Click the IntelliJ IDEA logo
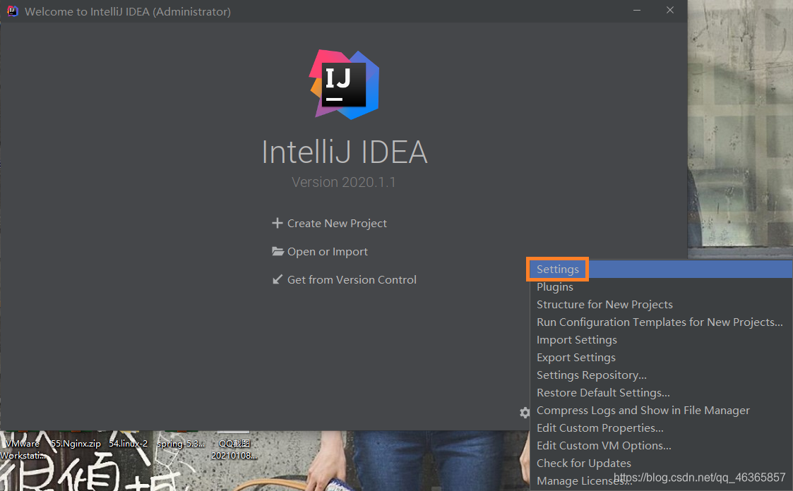Screen dimensions: 793x491 point(345,85)
